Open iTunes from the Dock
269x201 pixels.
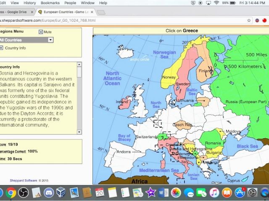[214, 193]
